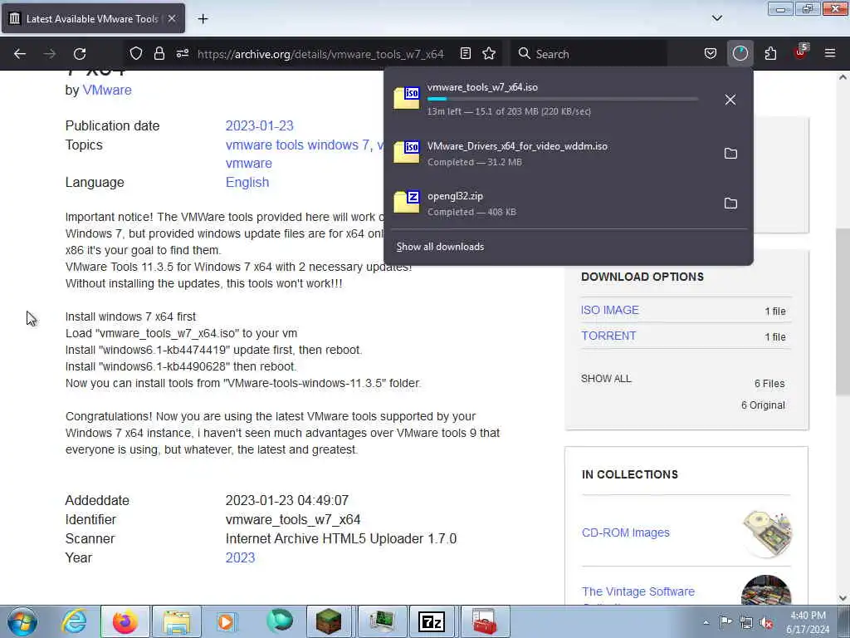Switch to Firefox in the taskbar
Screen dimensions: 850x638
pyautogui.click(x=125, y=621)
